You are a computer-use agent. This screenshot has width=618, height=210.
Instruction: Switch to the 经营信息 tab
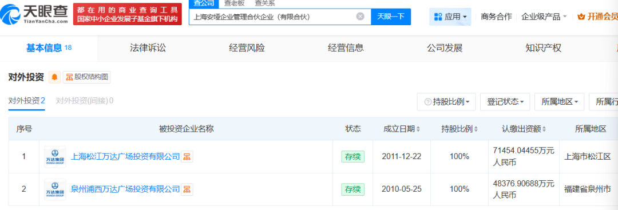click(346, 48)
